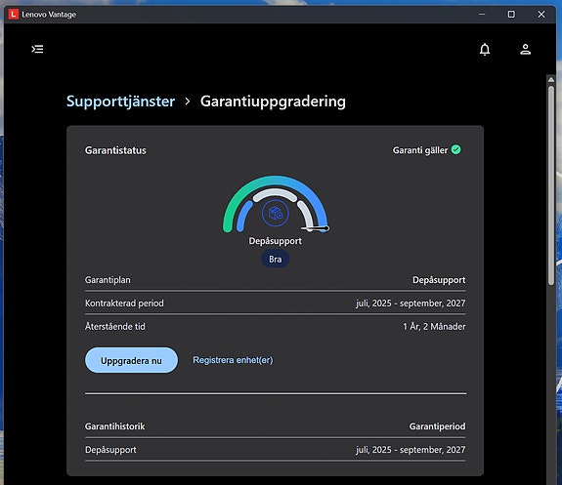Minimize the Lenovo Vantage window

pos(482,15)
